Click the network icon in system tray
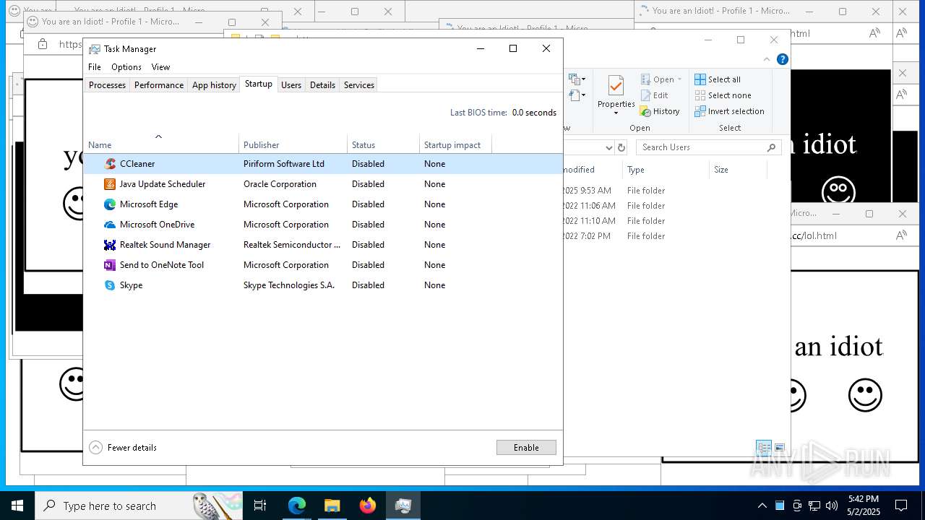The width and height of the screenshot is (925, 520). click(814, 506)
